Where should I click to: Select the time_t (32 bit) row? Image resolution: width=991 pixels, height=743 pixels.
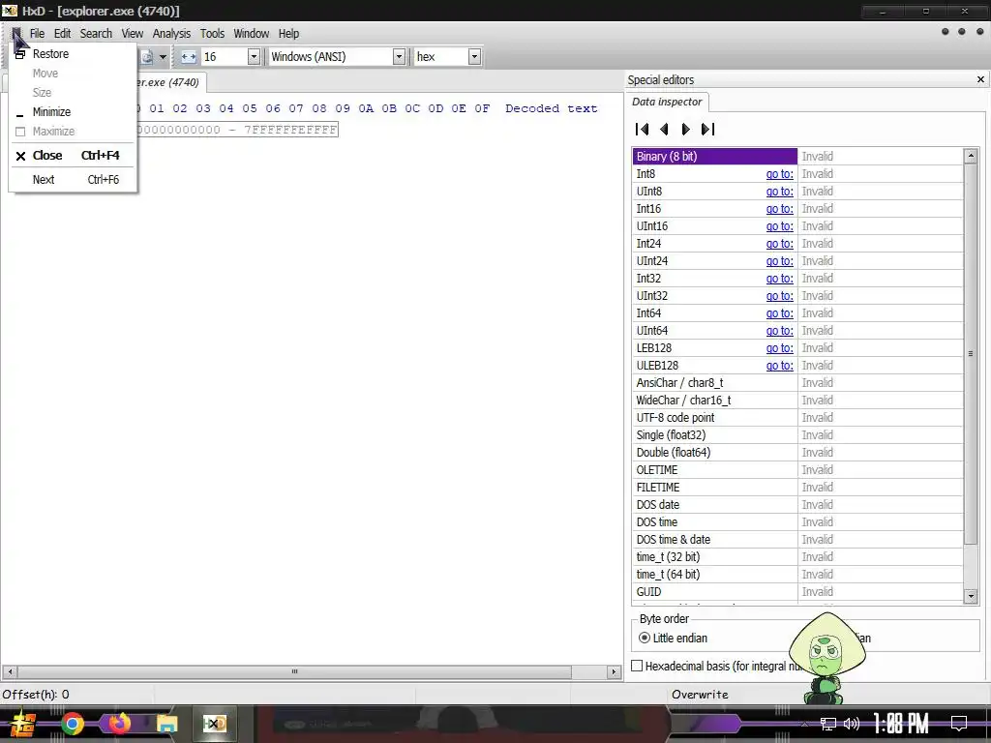(x=797, y=557)
